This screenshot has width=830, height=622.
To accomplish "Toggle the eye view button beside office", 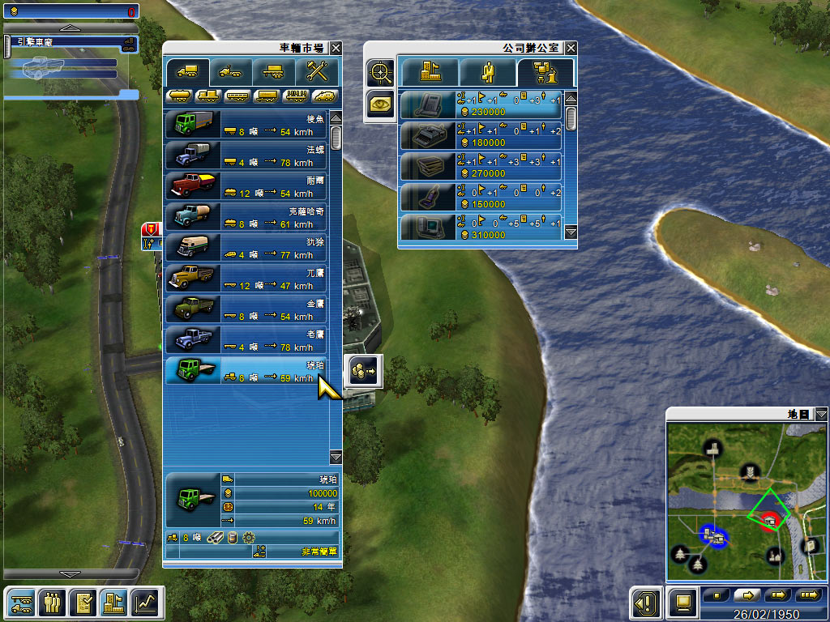I will point(381,104).
